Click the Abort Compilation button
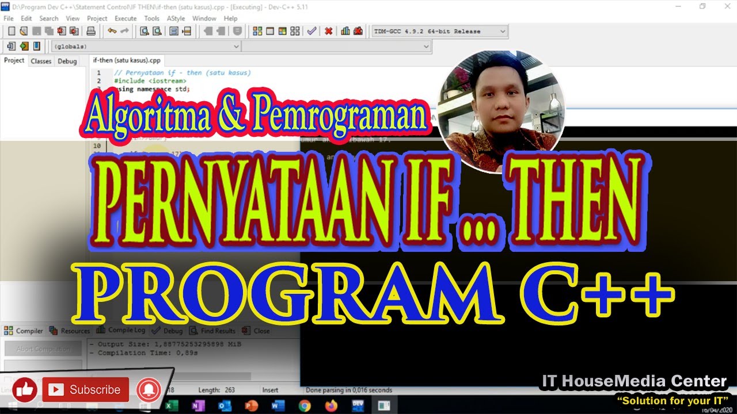This screenshot has height=414, width=737. point(43,349)
